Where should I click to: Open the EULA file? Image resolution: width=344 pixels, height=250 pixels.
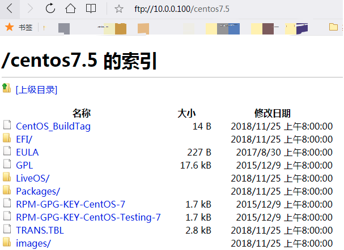(x=27, y=152)
